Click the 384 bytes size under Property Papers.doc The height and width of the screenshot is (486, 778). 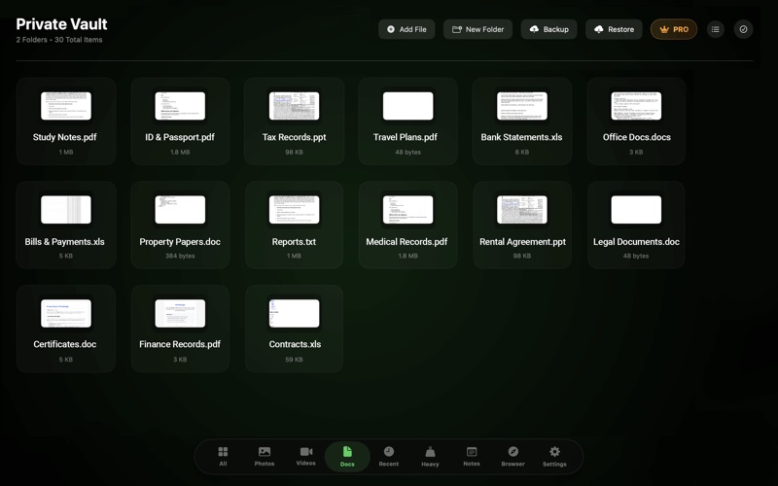(x=180, y=256)
